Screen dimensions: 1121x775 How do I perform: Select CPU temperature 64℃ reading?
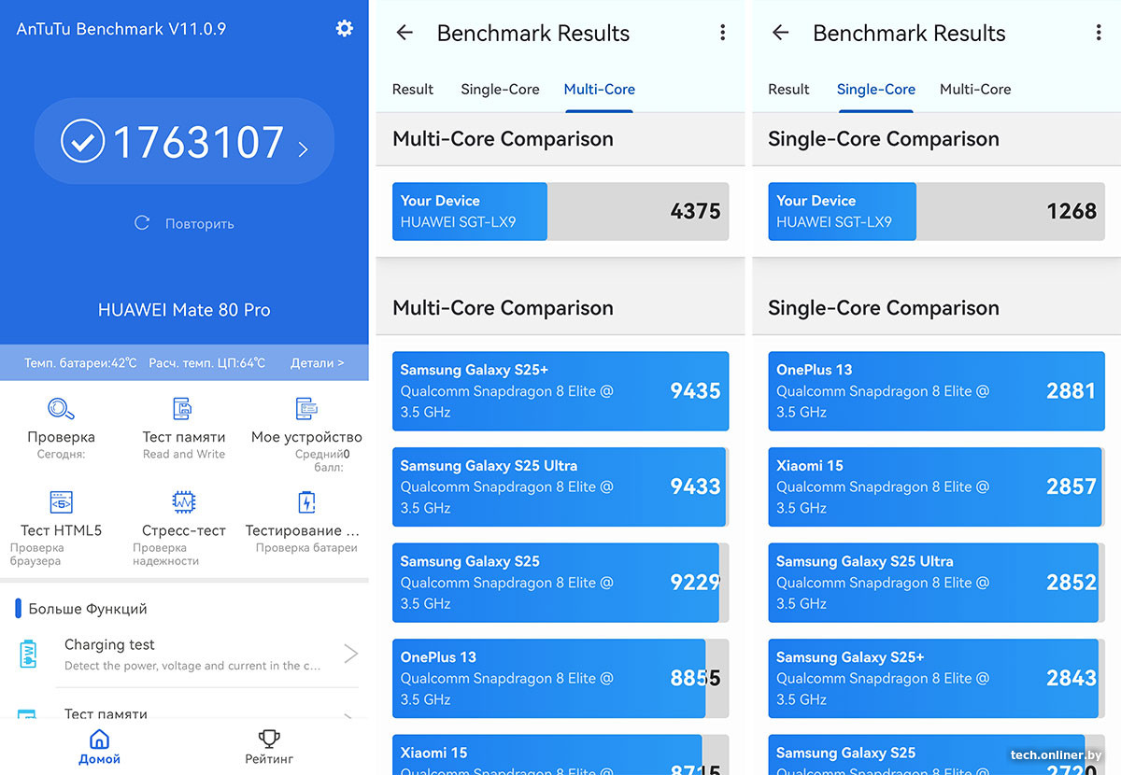(206, 363)
